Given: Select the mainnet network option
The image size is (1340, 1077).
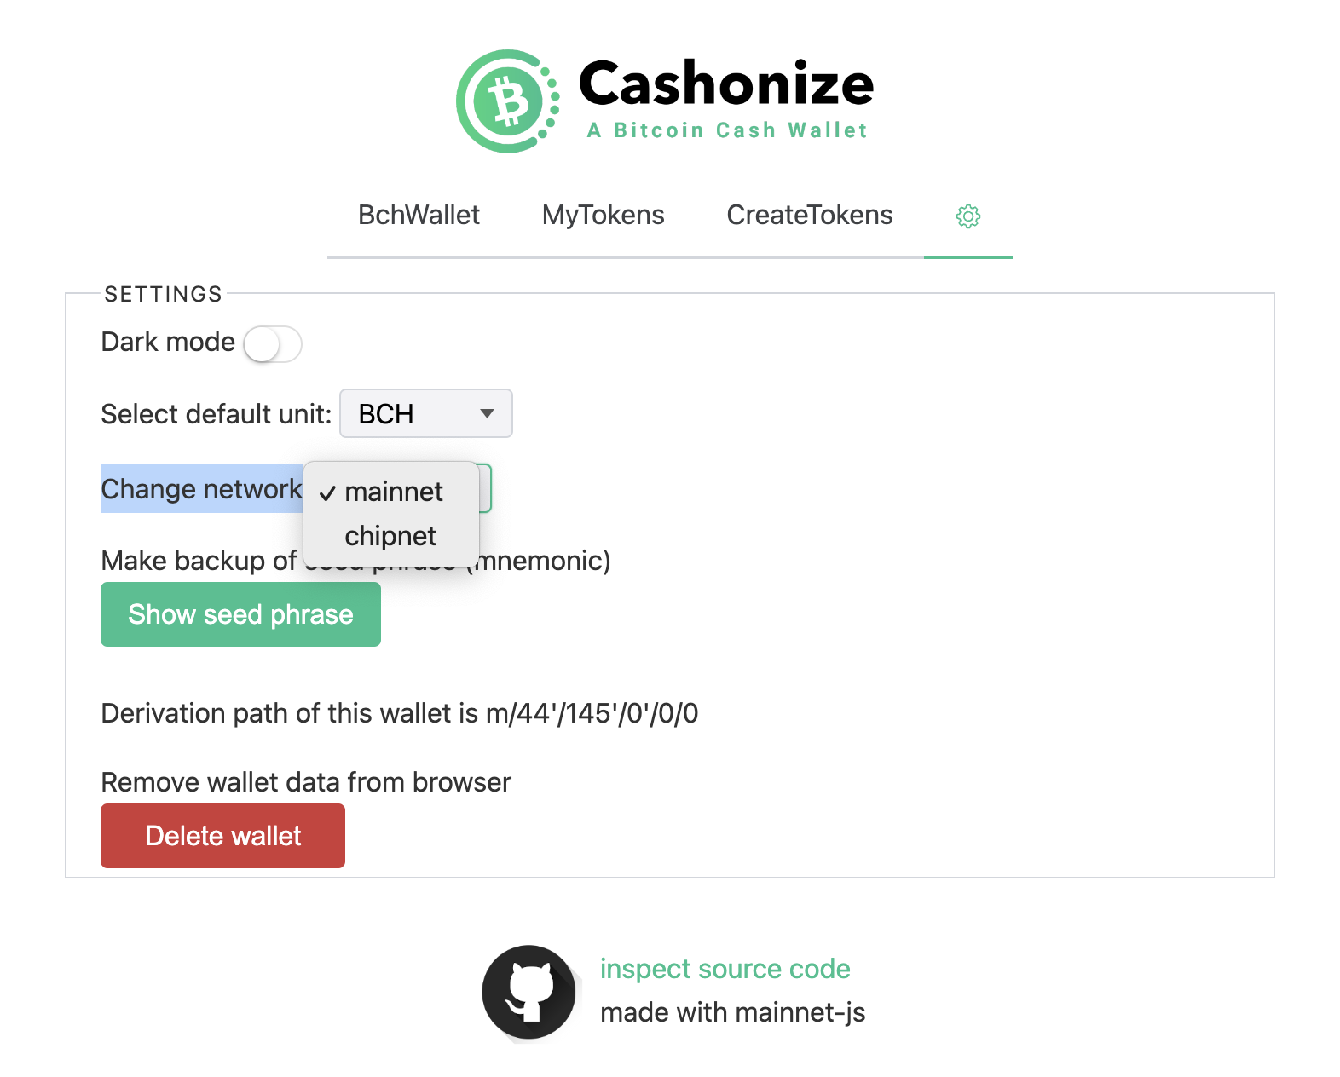Looking at the screenshot, I should pyautogui.click(x=393, y=492).
